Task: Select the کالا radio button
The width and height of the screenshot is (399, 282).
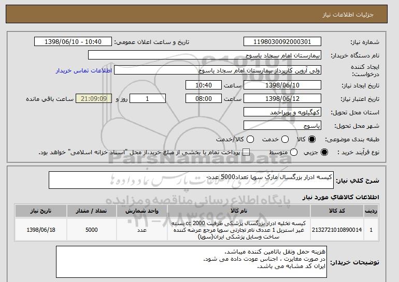Action: [312, 139]
